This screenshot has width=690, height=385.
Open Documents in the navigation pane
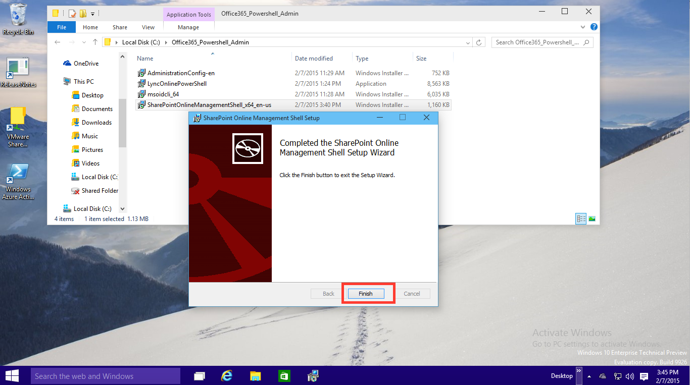pyautogui.click(x=92, y=109)
